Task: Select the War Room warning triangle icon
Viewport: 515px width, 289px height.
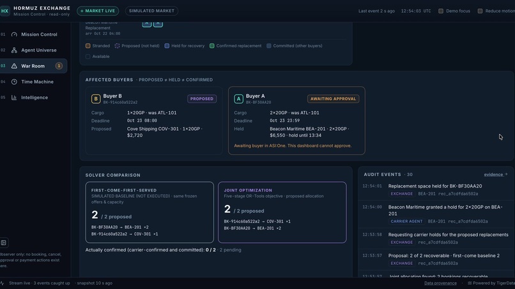Action: [14, 66]
